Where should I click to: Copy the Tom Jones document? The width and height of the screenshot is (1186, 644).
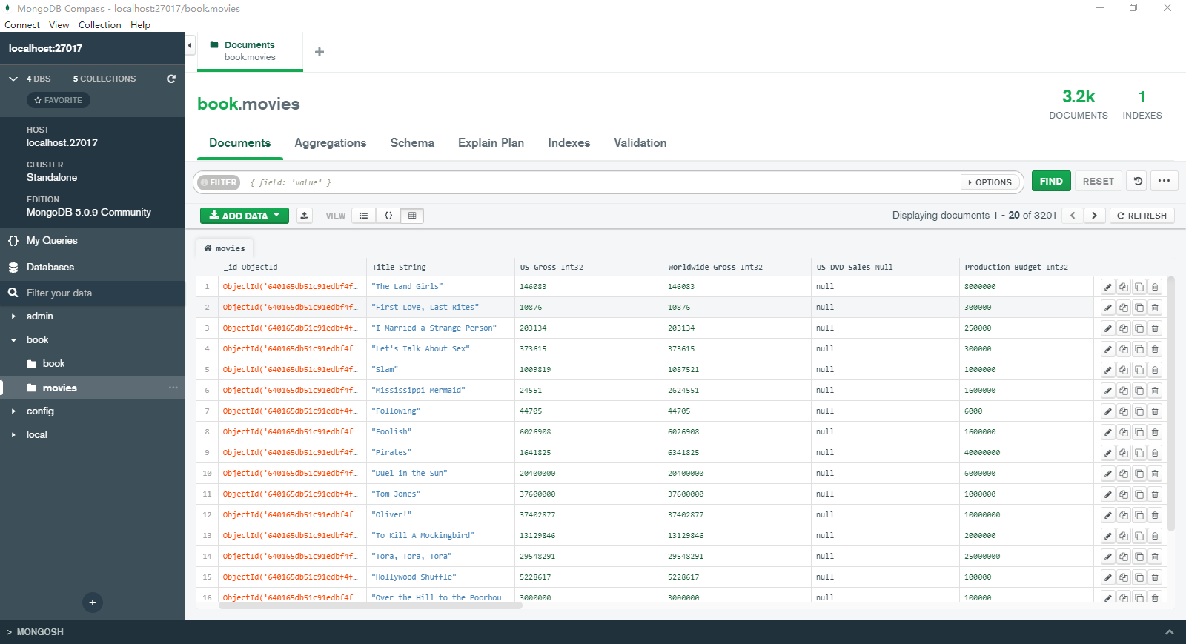pos(1124,494)
